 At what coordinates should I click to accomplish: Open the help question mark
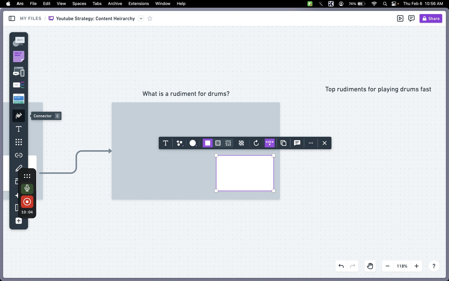[x=434, y=266]
